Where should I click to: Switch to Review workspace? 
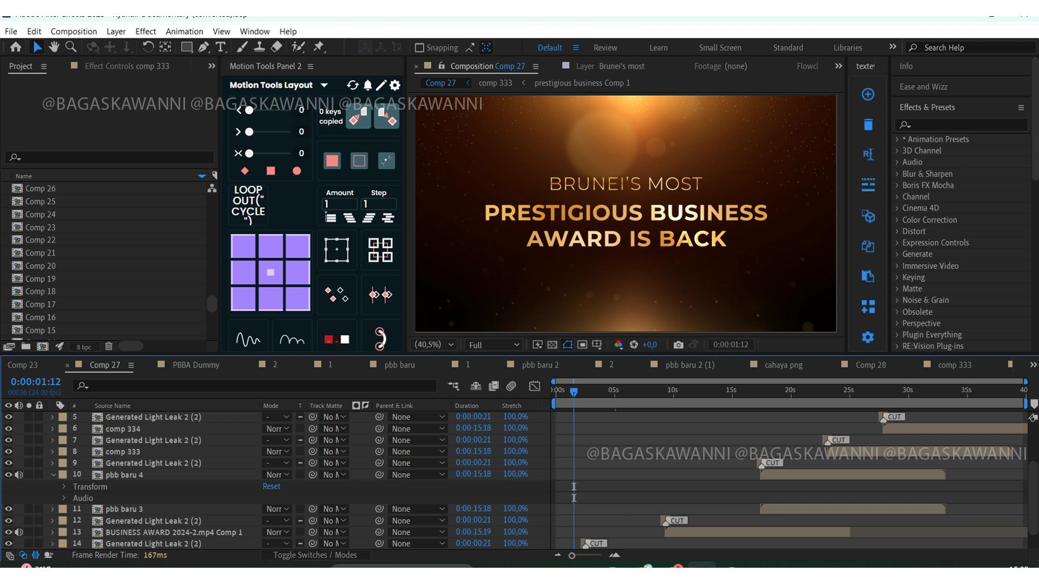(605, 48)
